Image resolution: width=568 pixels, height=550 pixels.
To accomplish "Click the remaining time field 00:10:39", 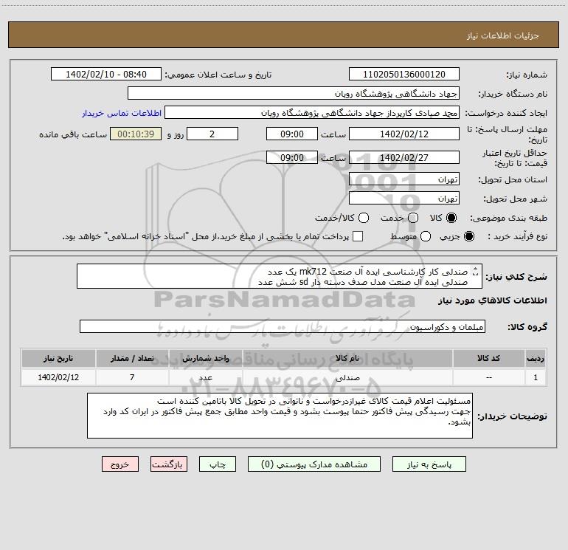I will point(136,134).
